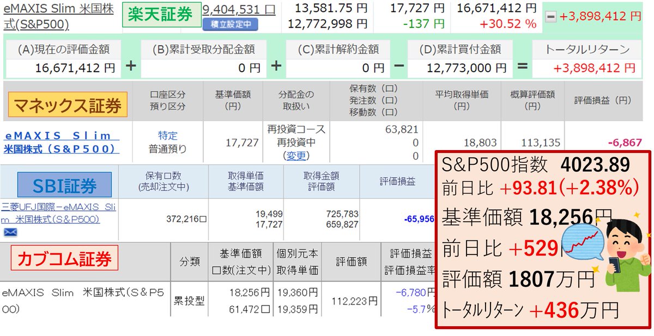Select the 特定 account type text
654x336 pixels.
(x=168, y=135)
